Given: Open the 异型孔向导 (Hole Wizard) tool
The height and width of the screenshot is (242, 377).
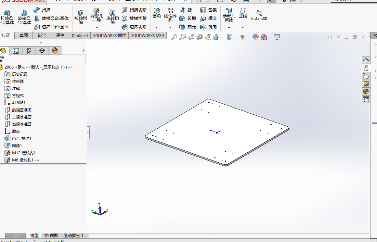Looking at the screenshot, I should 96,12.
